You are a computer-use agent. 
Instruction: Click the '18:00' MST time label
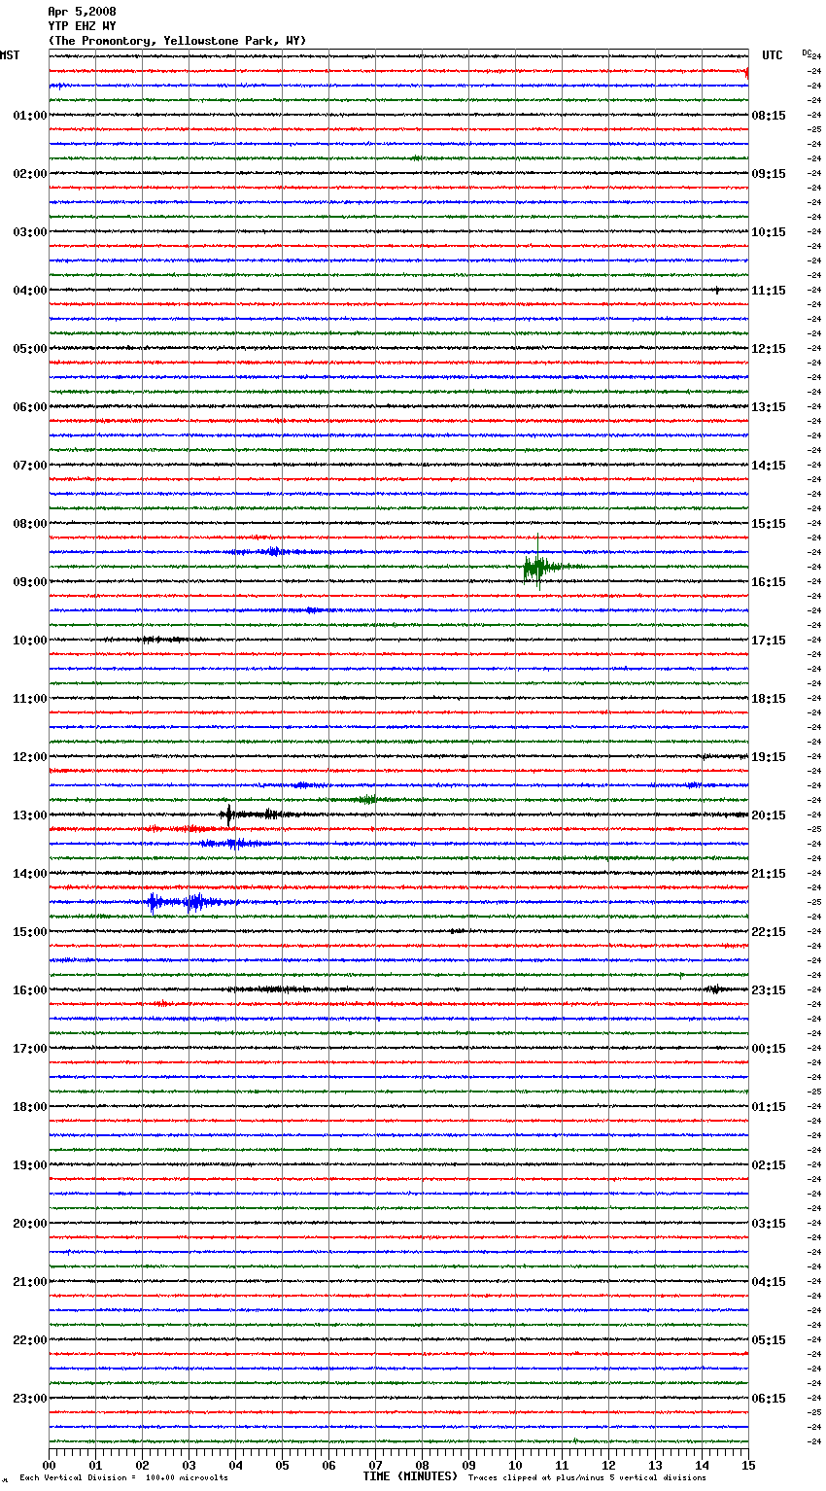[x=30, y=1107]
